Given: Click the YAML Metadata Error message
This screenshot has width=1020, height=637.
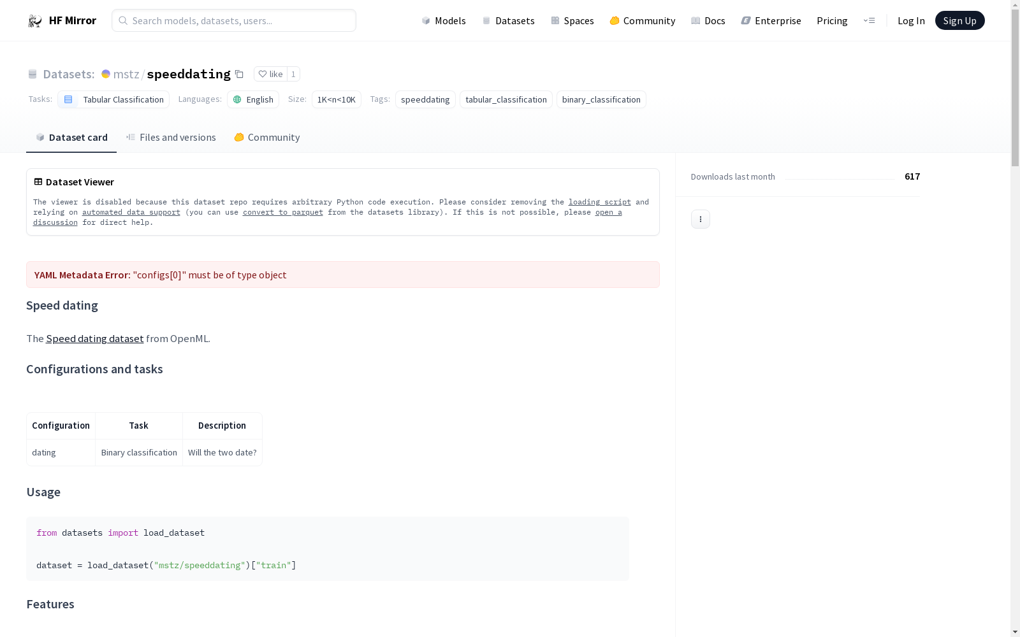Looking at the screenshot, I should pyautogui.click(x=343, y=275).
